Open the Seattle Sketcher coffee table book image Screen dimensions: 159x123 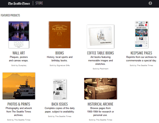pos(100,37)
